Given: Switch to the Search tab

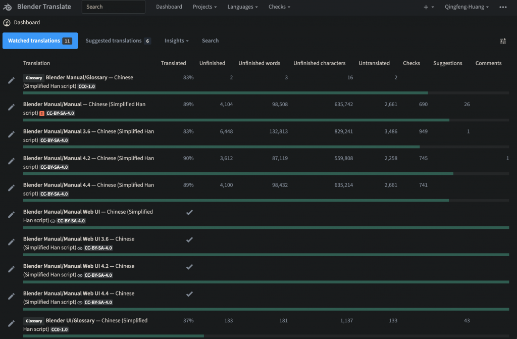Looking at the screenshot, I should pos(210,40).
